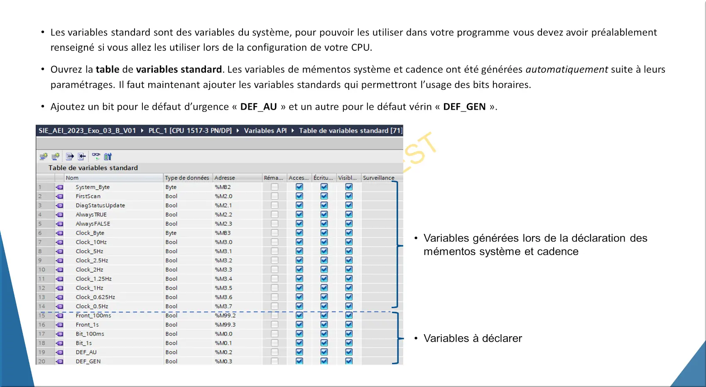The width and height of the screenshot is (706, 387).
Task: Toggle the Écriture checkbox for DiagStatusUpdate
Action: click(x=324, y=205)
